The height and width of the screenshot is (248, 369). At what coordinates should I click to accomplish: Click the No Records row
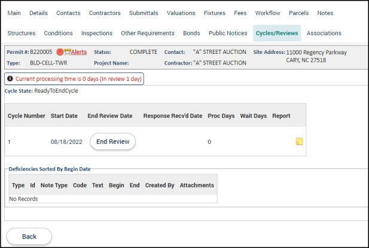pos(113,199)
